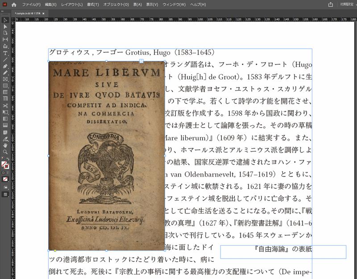The width and height of the screenshot is (357, 279).
Task: Select the Rectangle tool
Action: point(5,86)
